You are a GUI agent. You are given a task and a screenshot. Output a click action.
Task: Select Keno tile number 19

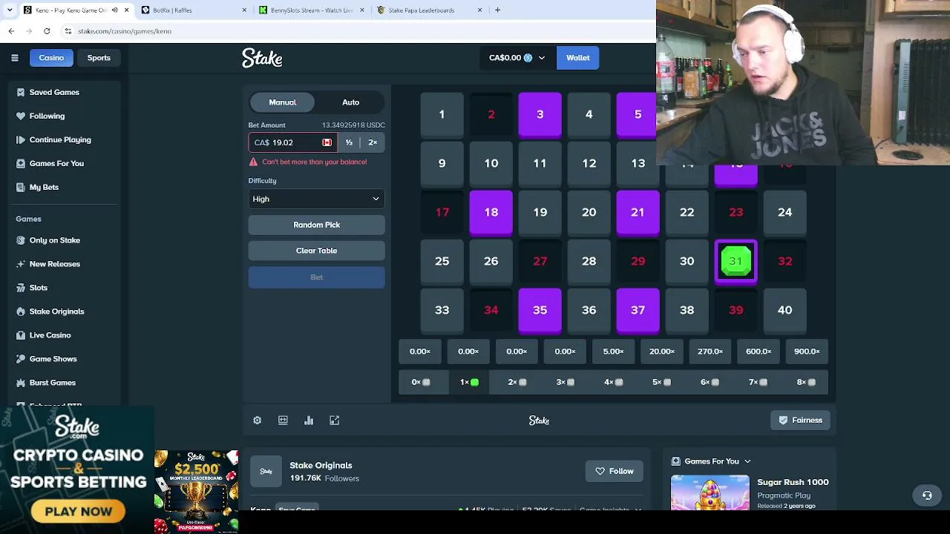click(x=540, y=213)
